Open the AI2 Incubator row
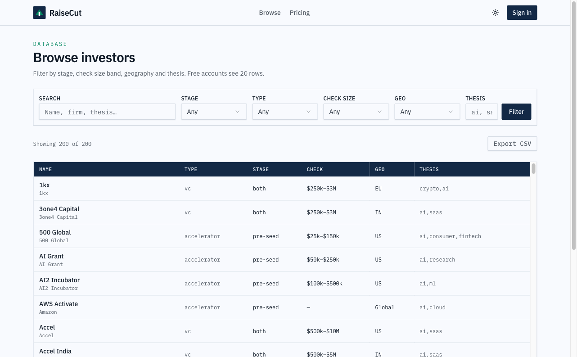This screenshot has width=577, height=357. (282, 283)
